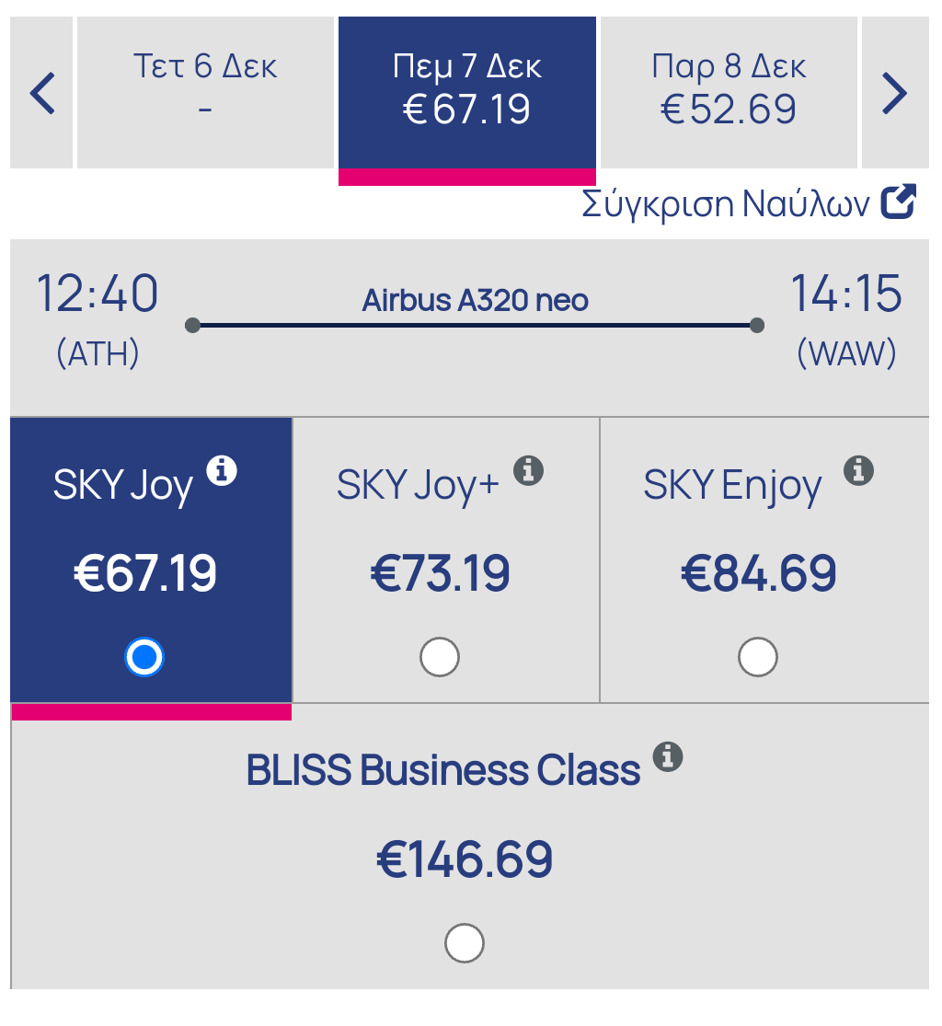942x1026 pixels.
Task: Open the Σύγκριση Ναύλων link
Action: click(726, 204)
